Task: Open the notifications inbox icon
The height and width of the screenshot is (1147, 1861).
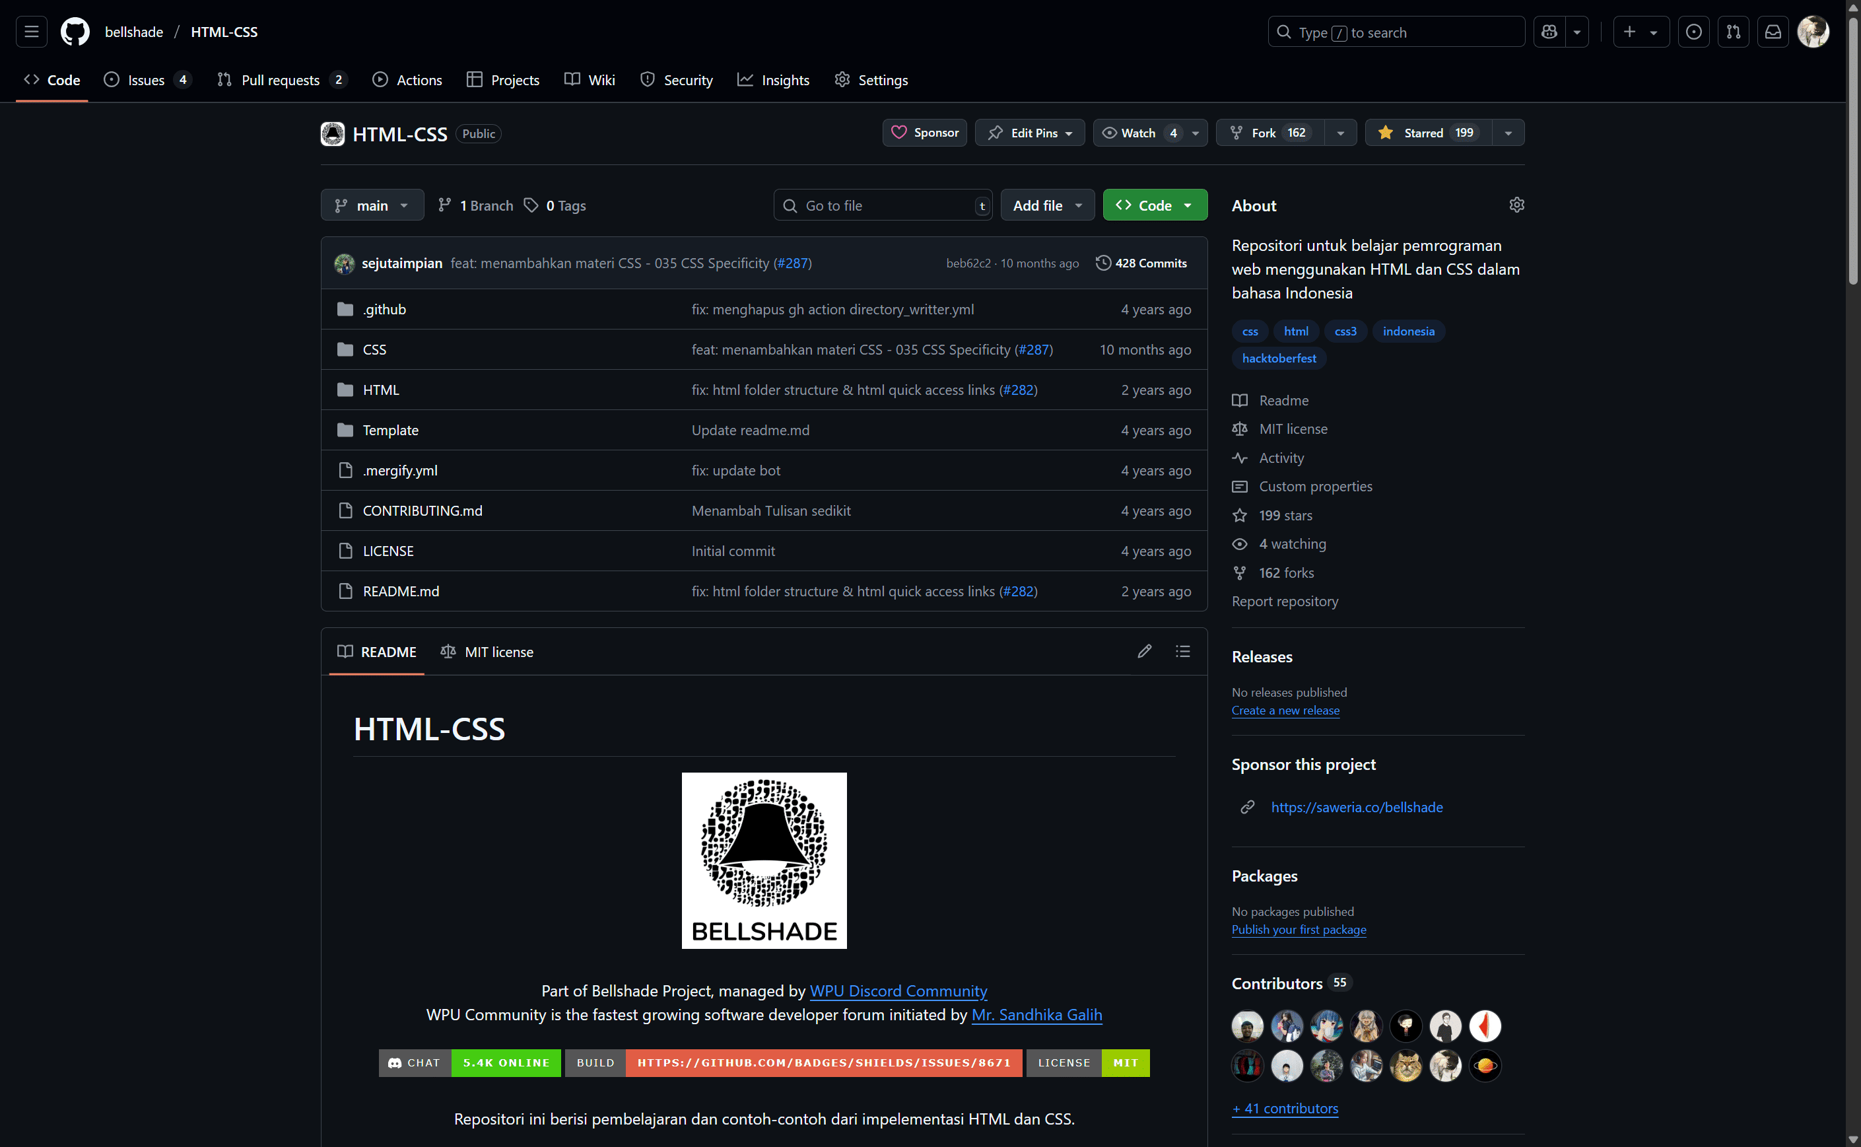Action: pos(1773,31)
